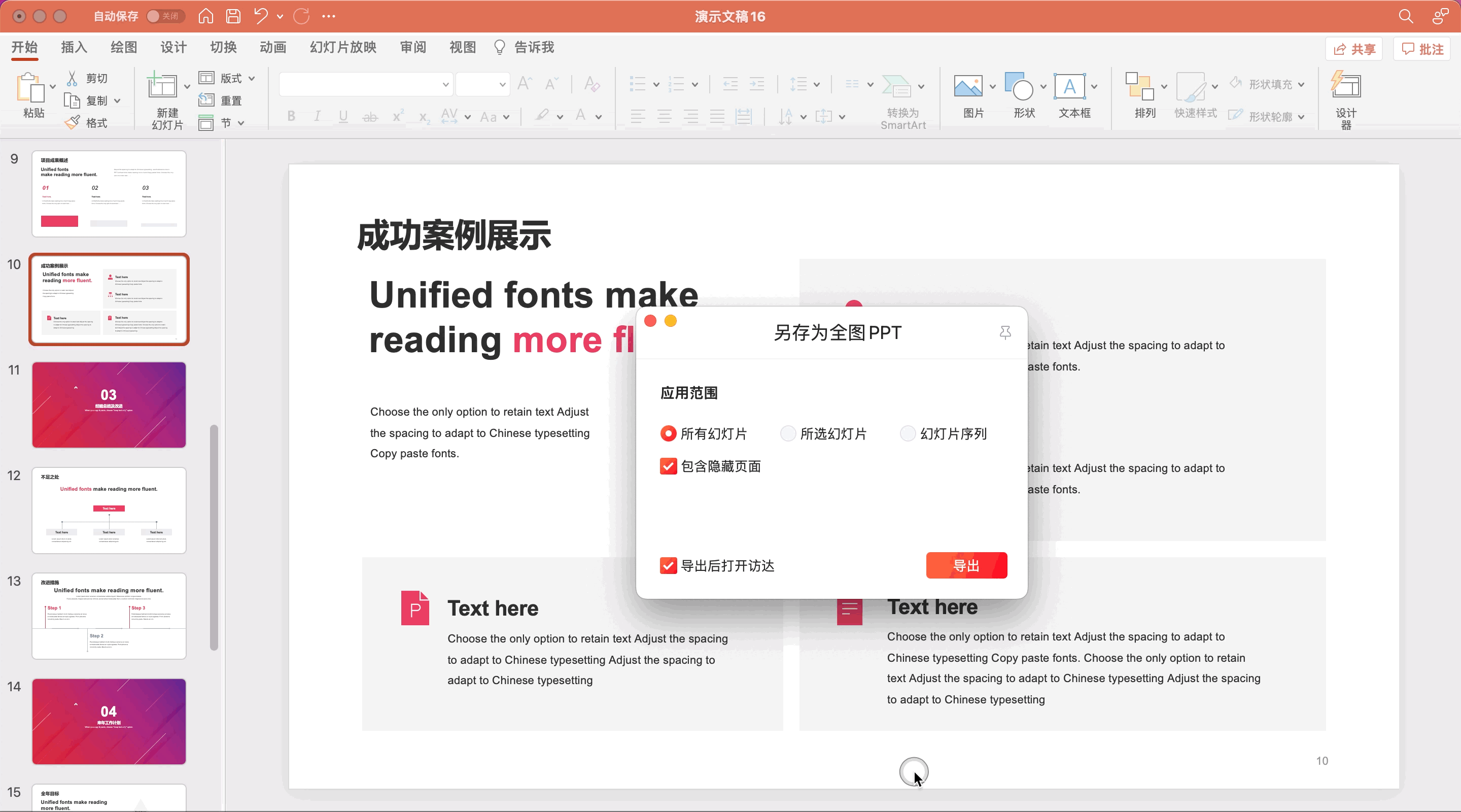Select the Selected slides radio button
The width and height of the screenshot is (1461, 812).
788,433
